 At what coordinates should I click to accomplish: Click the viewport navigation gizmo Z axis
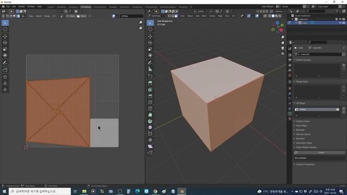278,23
